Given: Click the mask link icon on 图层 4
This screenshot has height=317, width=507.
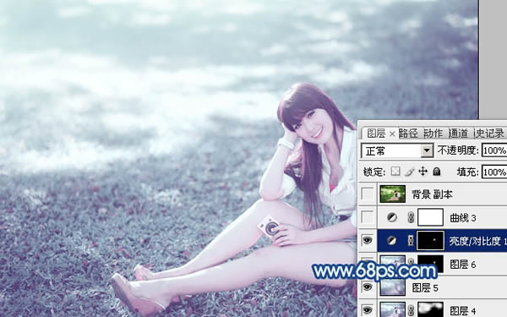Looking at the screenshot, I should [x=411, y=310].
